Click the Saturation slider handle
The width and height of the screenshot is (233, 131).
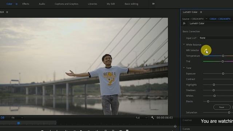(229, 112)
